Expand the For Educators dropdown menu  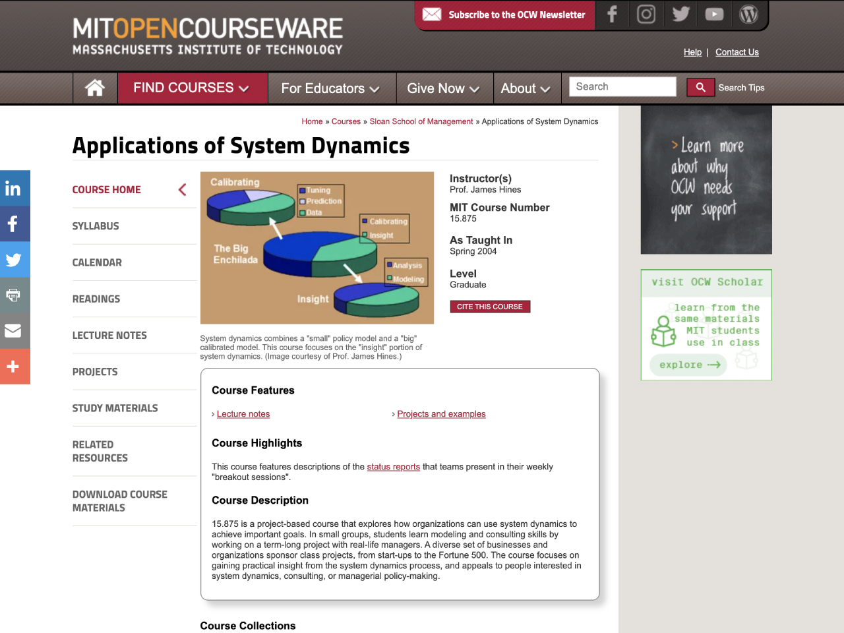click(x=331, y=88)
